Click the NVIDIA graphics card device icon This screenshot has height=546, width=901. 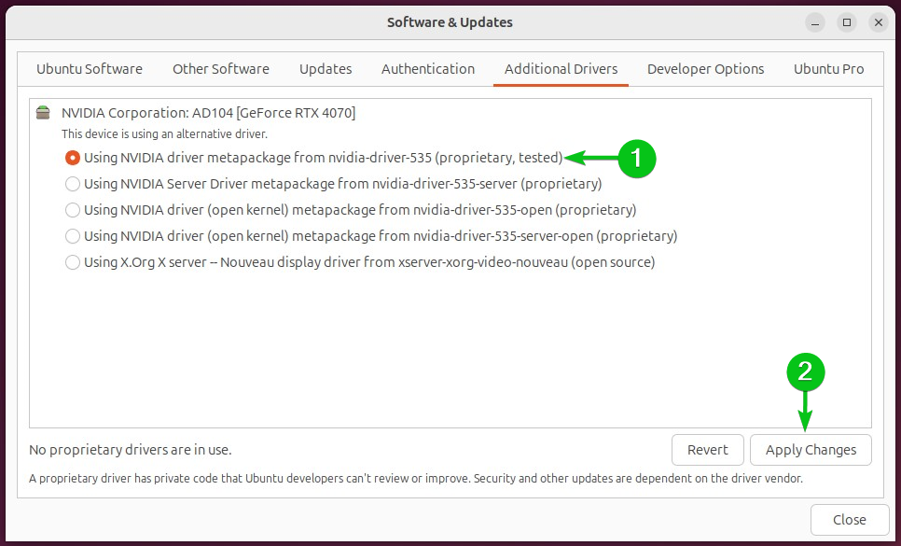pyautogui.click(x=43, y=113)
